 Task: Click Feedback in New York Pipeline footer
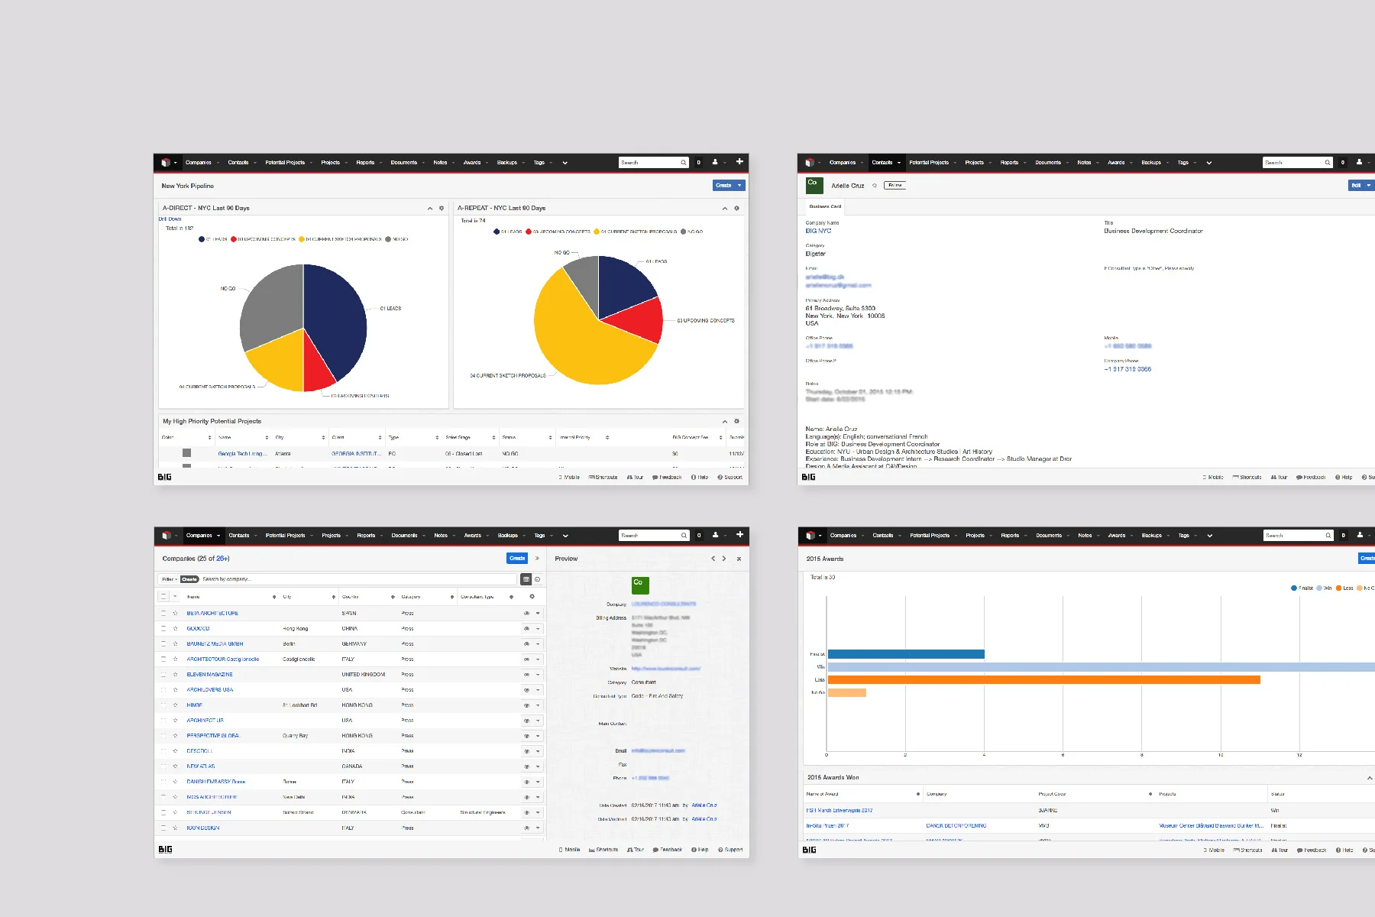[666, 477]
